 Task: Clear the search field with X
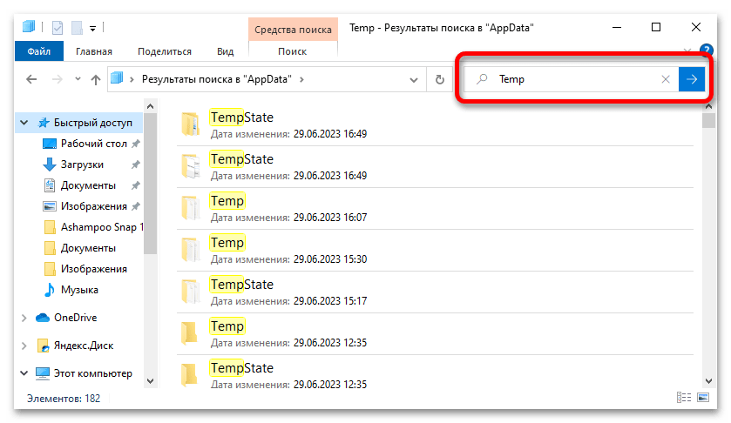coord(666,79)
